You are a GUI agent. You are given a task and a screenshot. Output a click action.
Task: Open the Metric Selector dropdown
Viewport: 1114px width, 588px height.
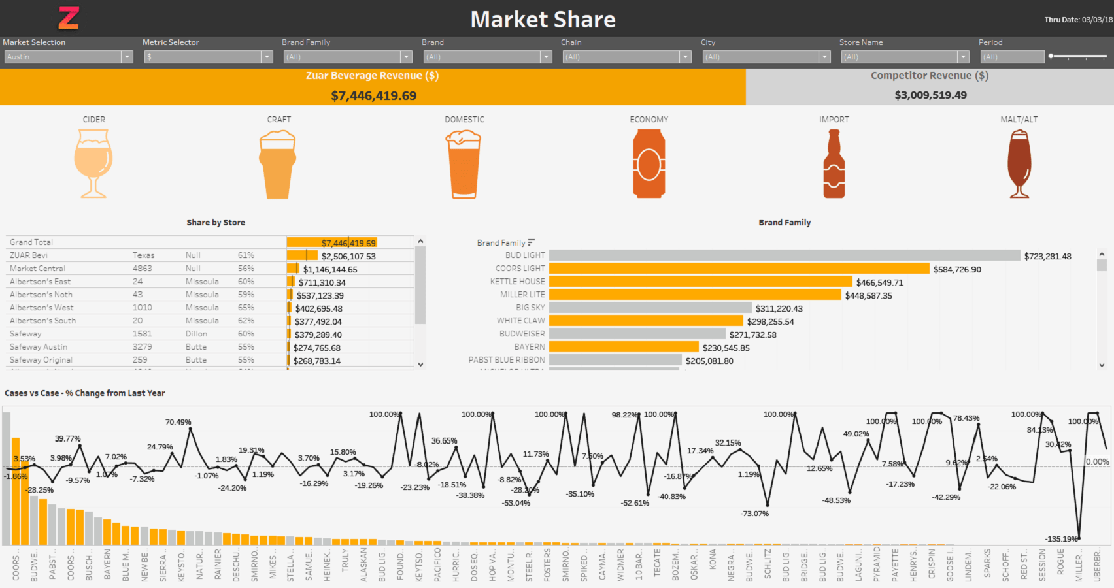208,57
